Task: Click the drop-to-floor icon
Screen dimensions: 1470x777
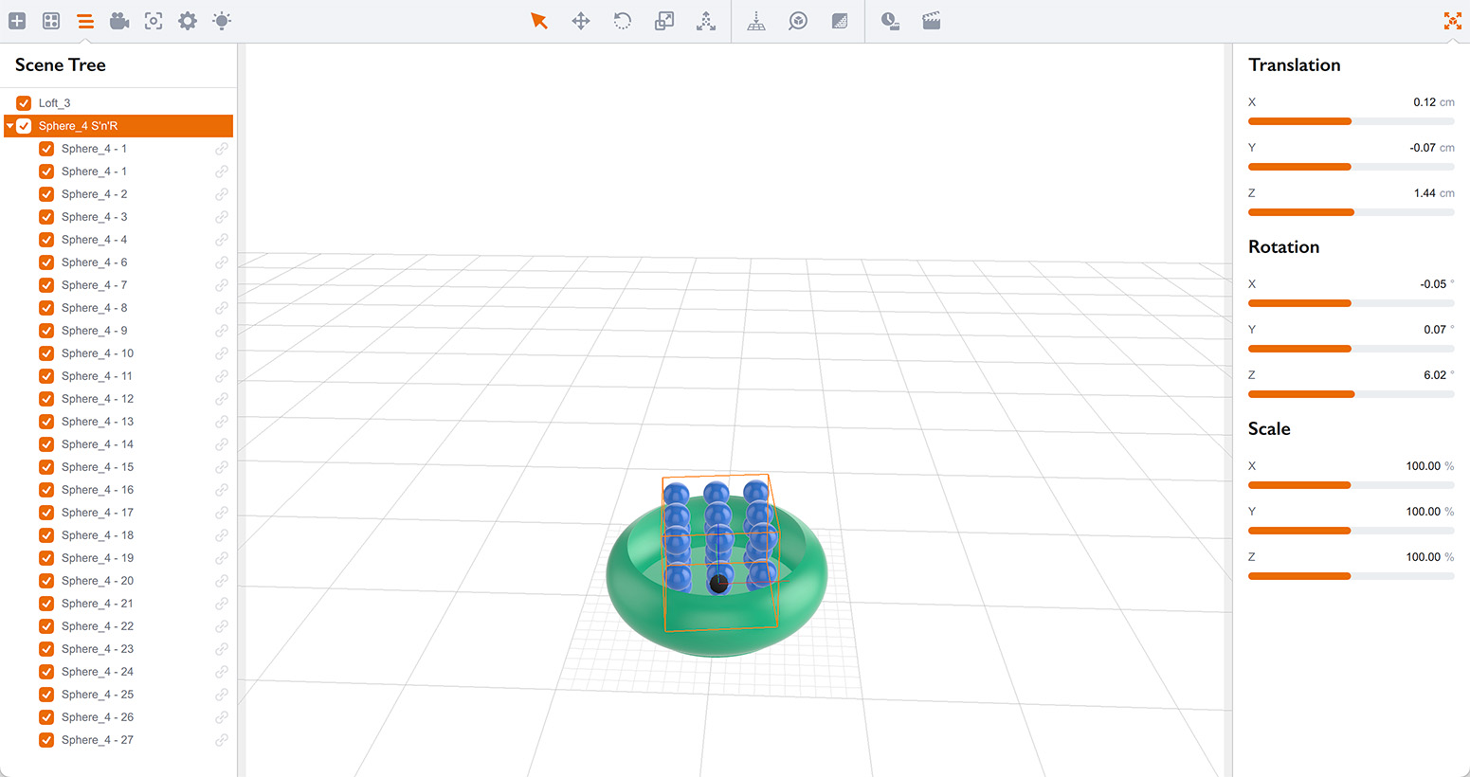Action: [756, 20]
